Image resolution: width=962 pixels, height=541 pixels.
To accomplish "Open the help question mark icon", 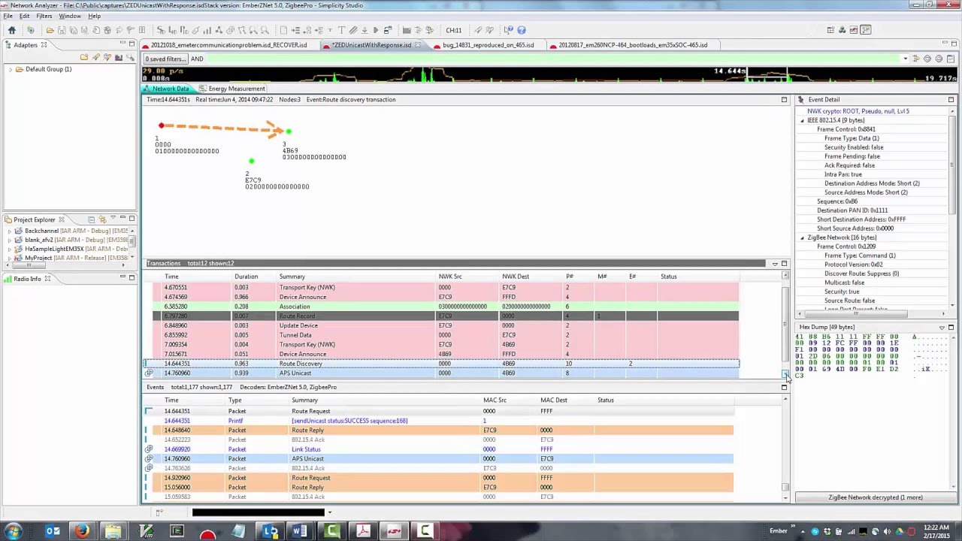I will click(522, 30).
